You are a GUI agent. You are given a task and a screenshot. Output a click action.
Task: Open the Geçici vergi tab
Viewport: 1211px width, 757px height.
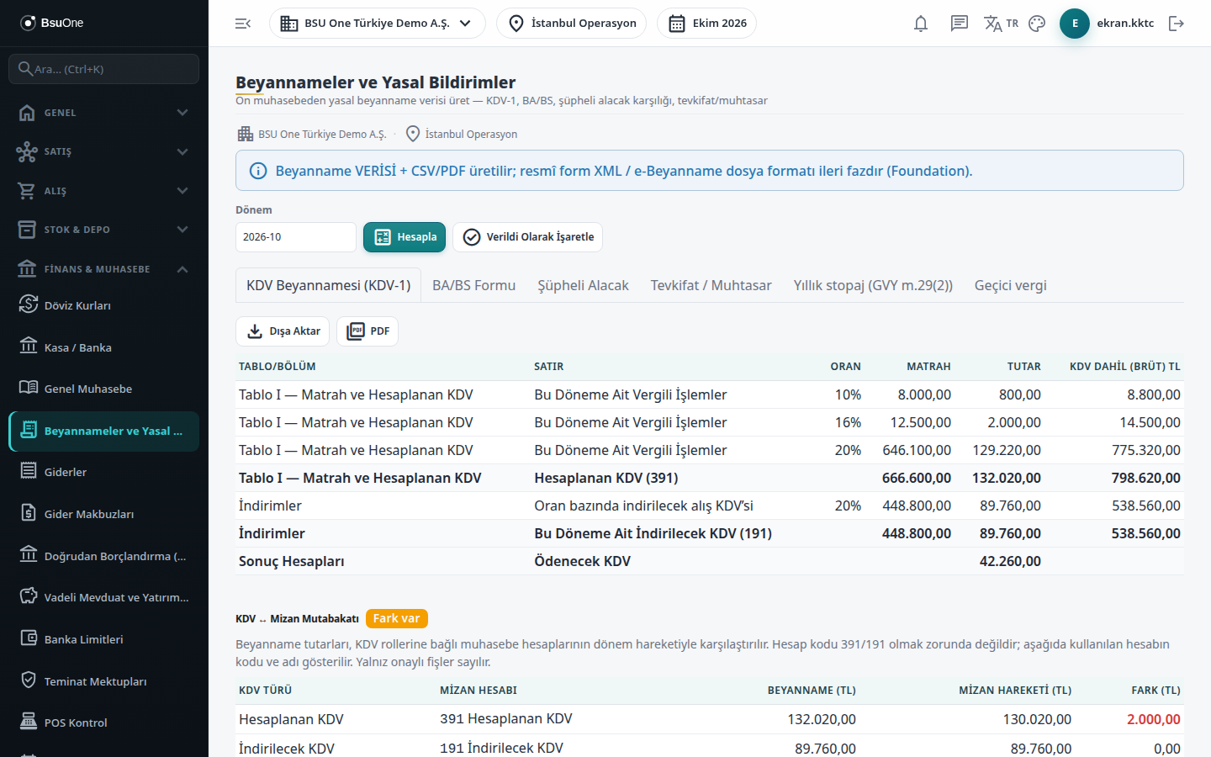click(1010, 285)
